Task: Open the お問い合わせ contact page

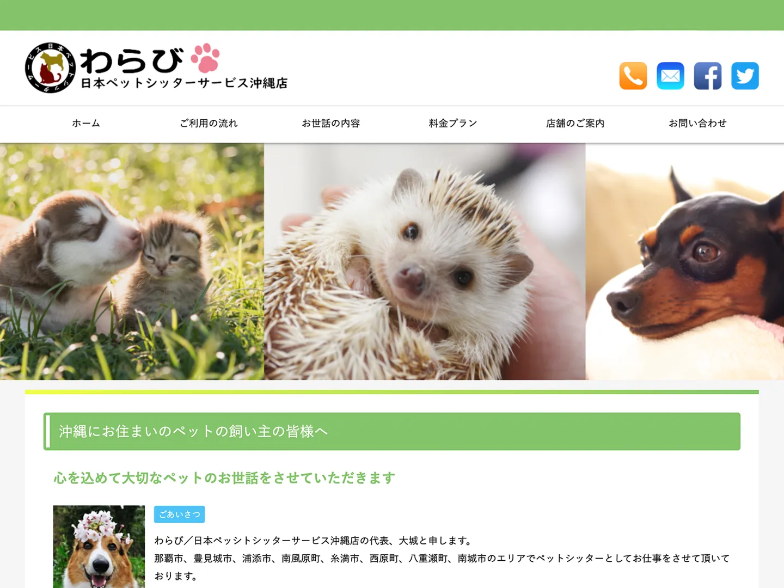Action: 697,123
